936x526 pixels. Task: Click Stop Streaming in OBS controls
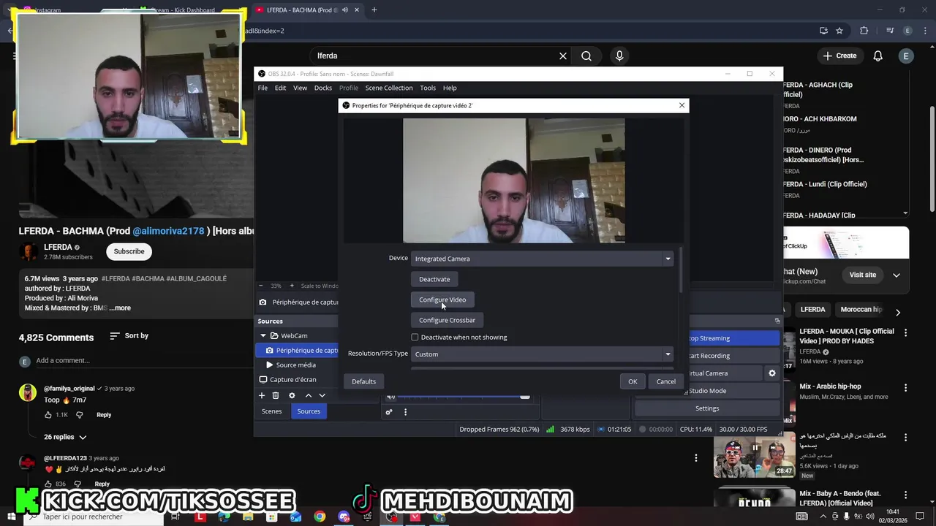click(733, 338)
